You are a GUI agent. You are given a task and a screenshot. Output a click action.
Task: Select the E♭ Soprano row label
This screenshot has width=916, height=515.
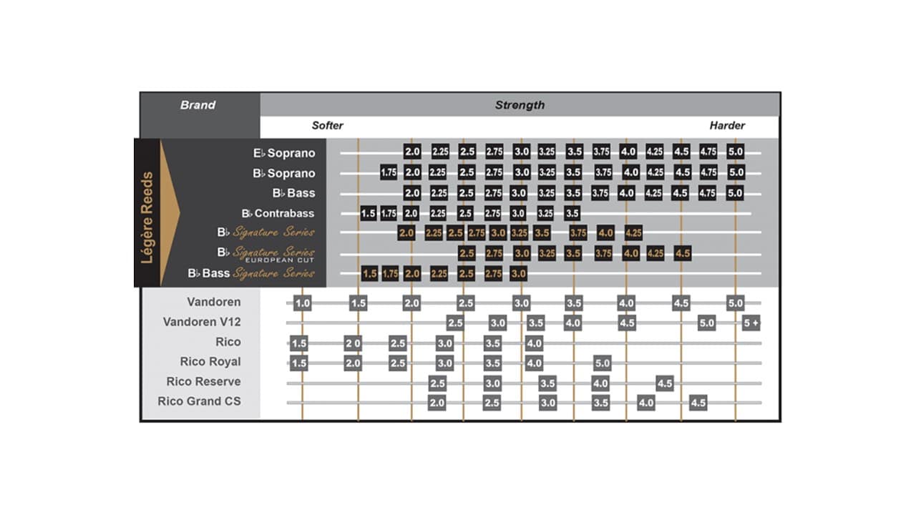[x=284, y=153]
